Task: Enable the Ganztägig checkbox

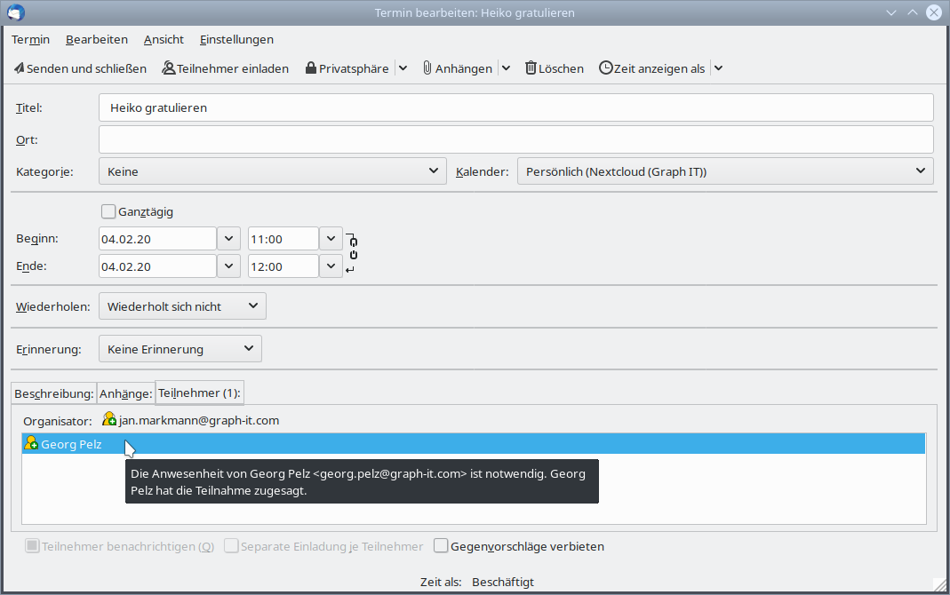Action: [x=108, y=211]
